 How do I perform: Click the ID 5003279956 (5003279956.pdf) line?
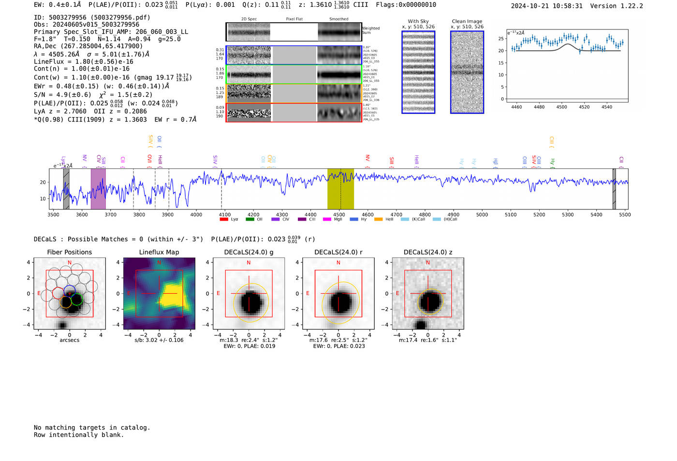point(92,17)
